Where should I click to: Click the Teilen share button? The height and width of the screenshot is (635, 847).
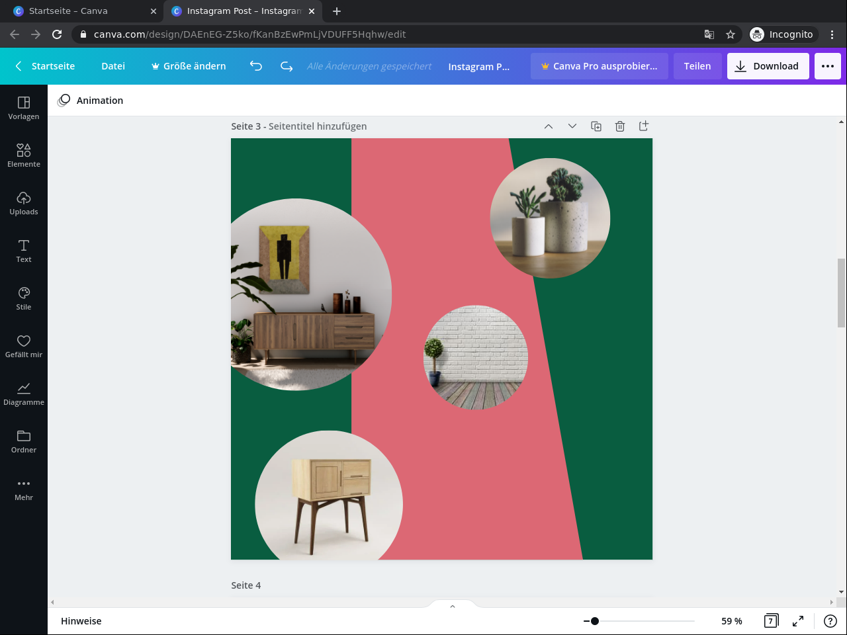pyautogui.click(x=697, y=66)
